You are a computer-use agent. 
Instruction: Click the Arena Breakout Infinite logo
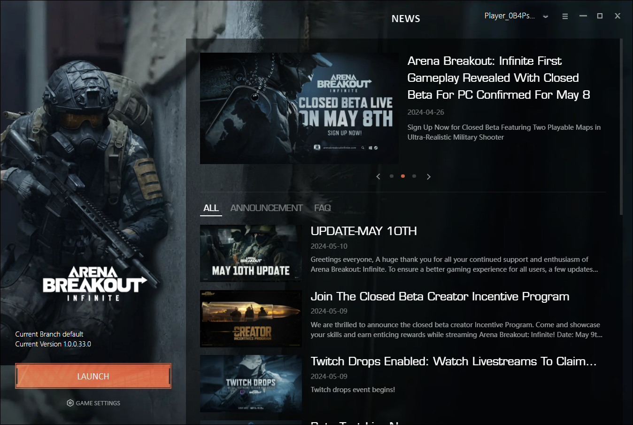click(x=94, y=284)
